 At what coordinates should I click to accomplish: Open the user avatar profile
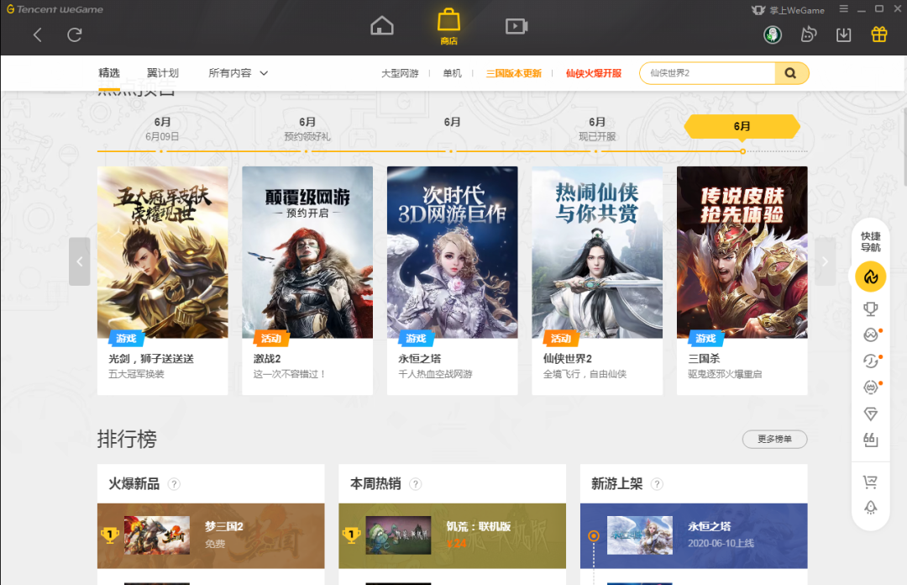coord(773,34)
